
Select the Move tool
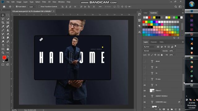pos(3,15)
